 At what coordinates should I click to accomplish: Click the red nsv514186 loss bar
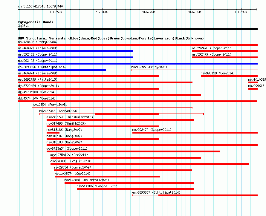[x=136, y=189]
